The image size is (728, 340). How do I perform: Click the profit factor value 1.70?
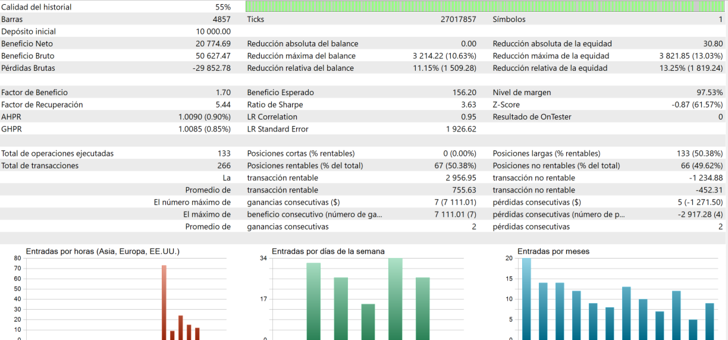click(223, 92)
